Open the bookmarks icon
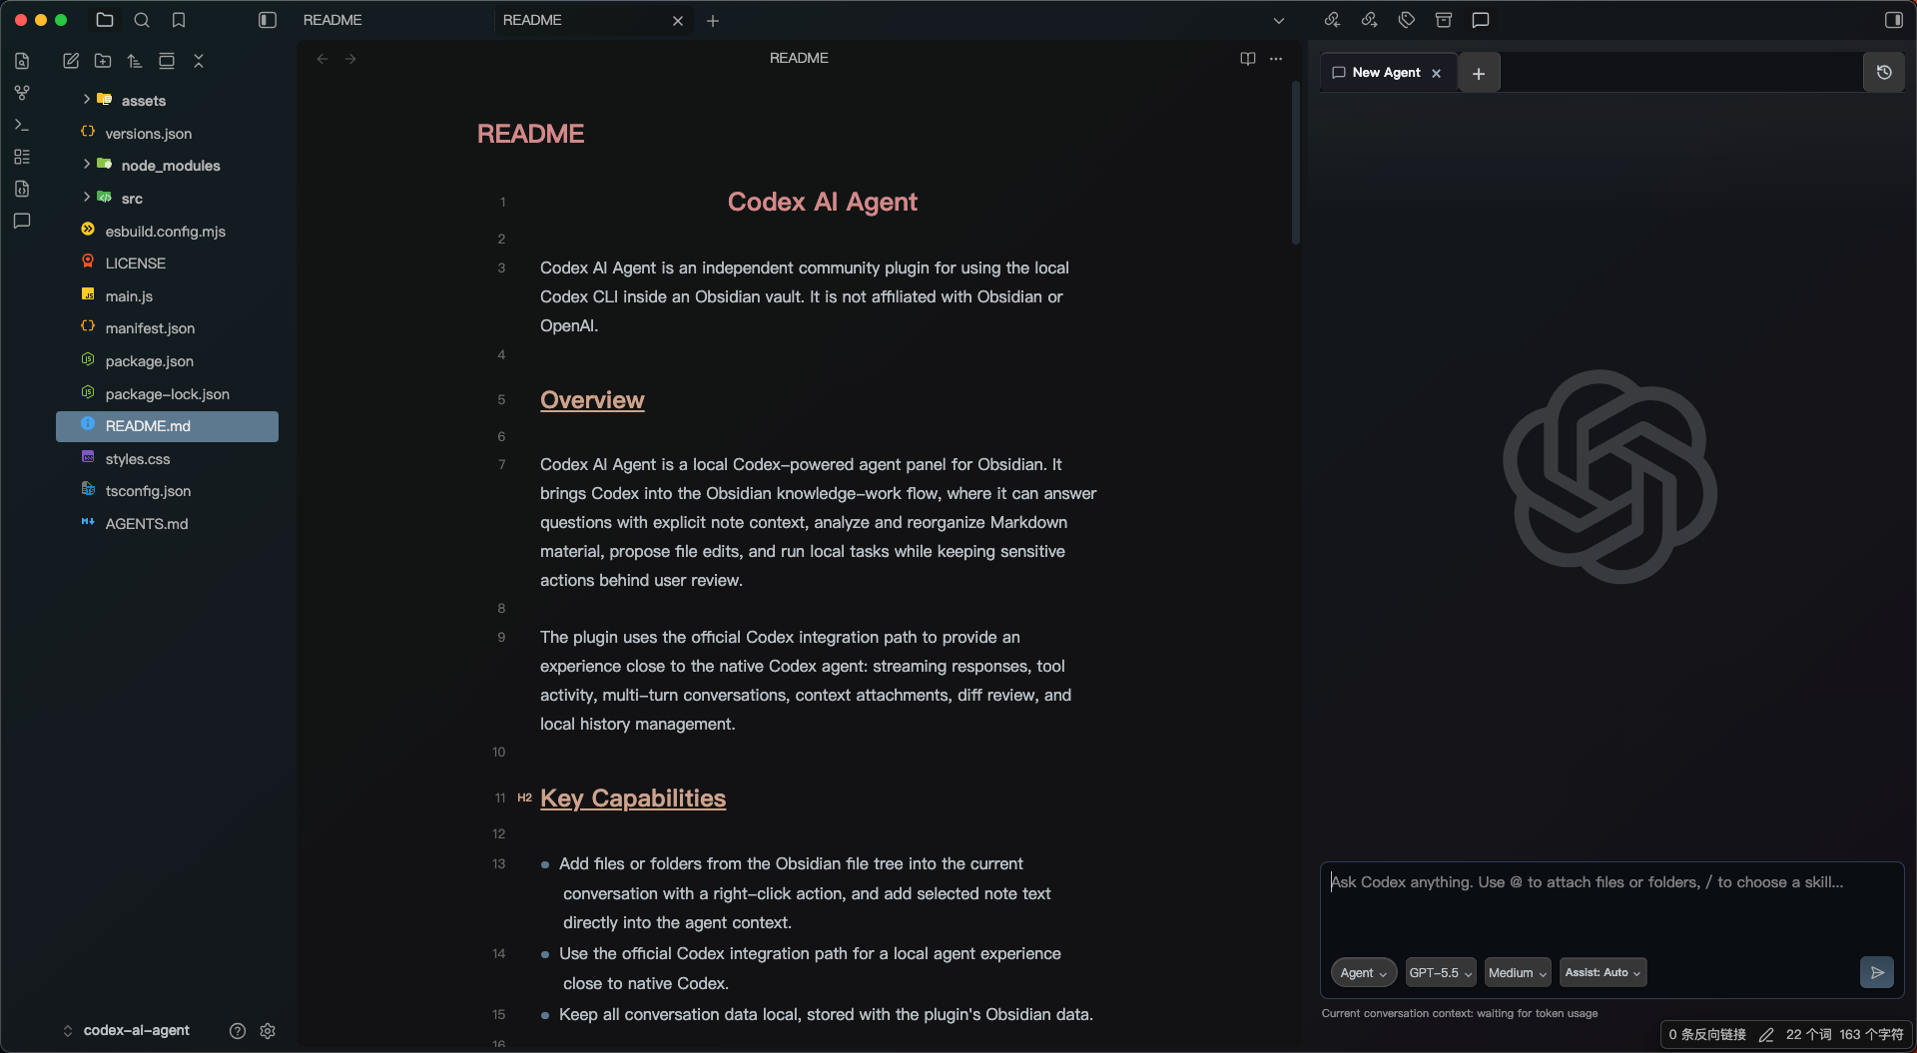Viewport: 1917px width, 1053px height. [x=179, y=20]
